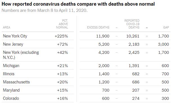Click the +225% value for New York City
173x104 pixels.
[x=61, y=36]
